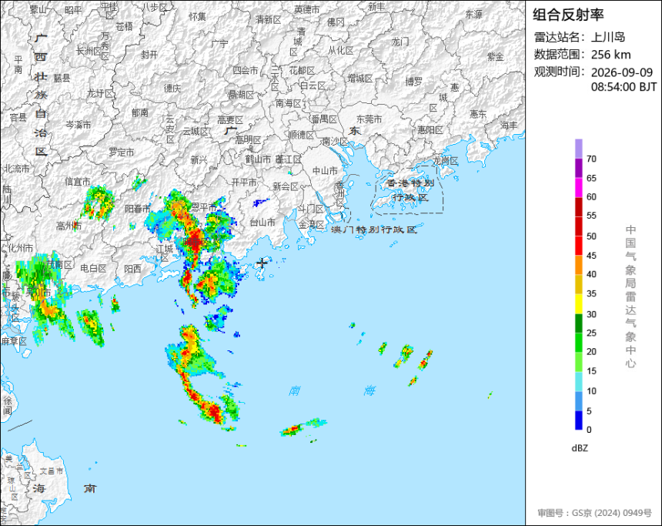Click the 博罗 map label
This screenshot has height=526, width=662.
(x=414, y=82)
